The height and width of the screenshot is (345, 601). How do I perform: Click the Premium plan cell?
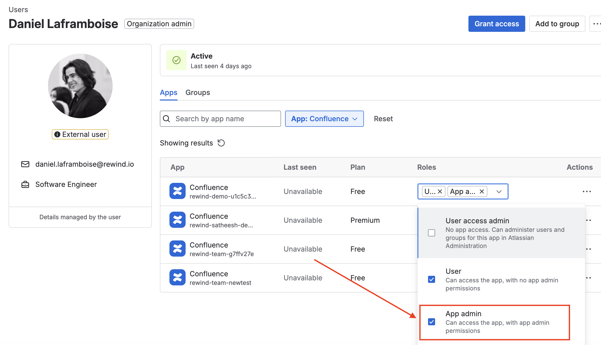click(x=365, y=220)
